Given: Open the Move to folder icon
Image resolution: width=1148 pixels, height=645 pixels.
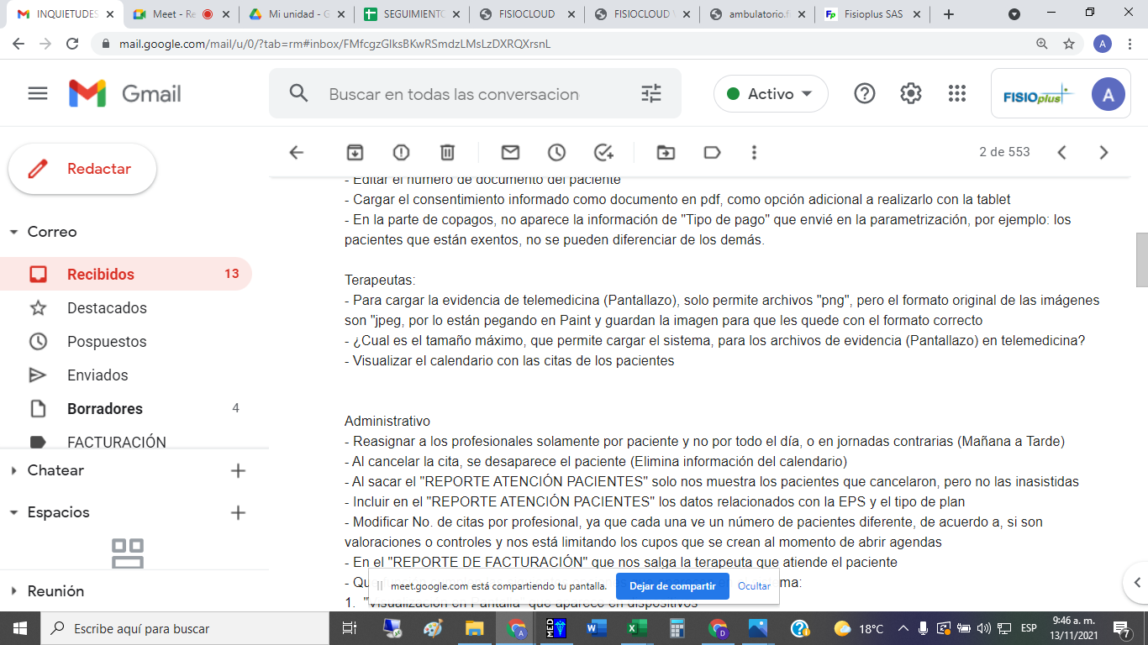Looking at the screenshot, I should pos(666,152).
